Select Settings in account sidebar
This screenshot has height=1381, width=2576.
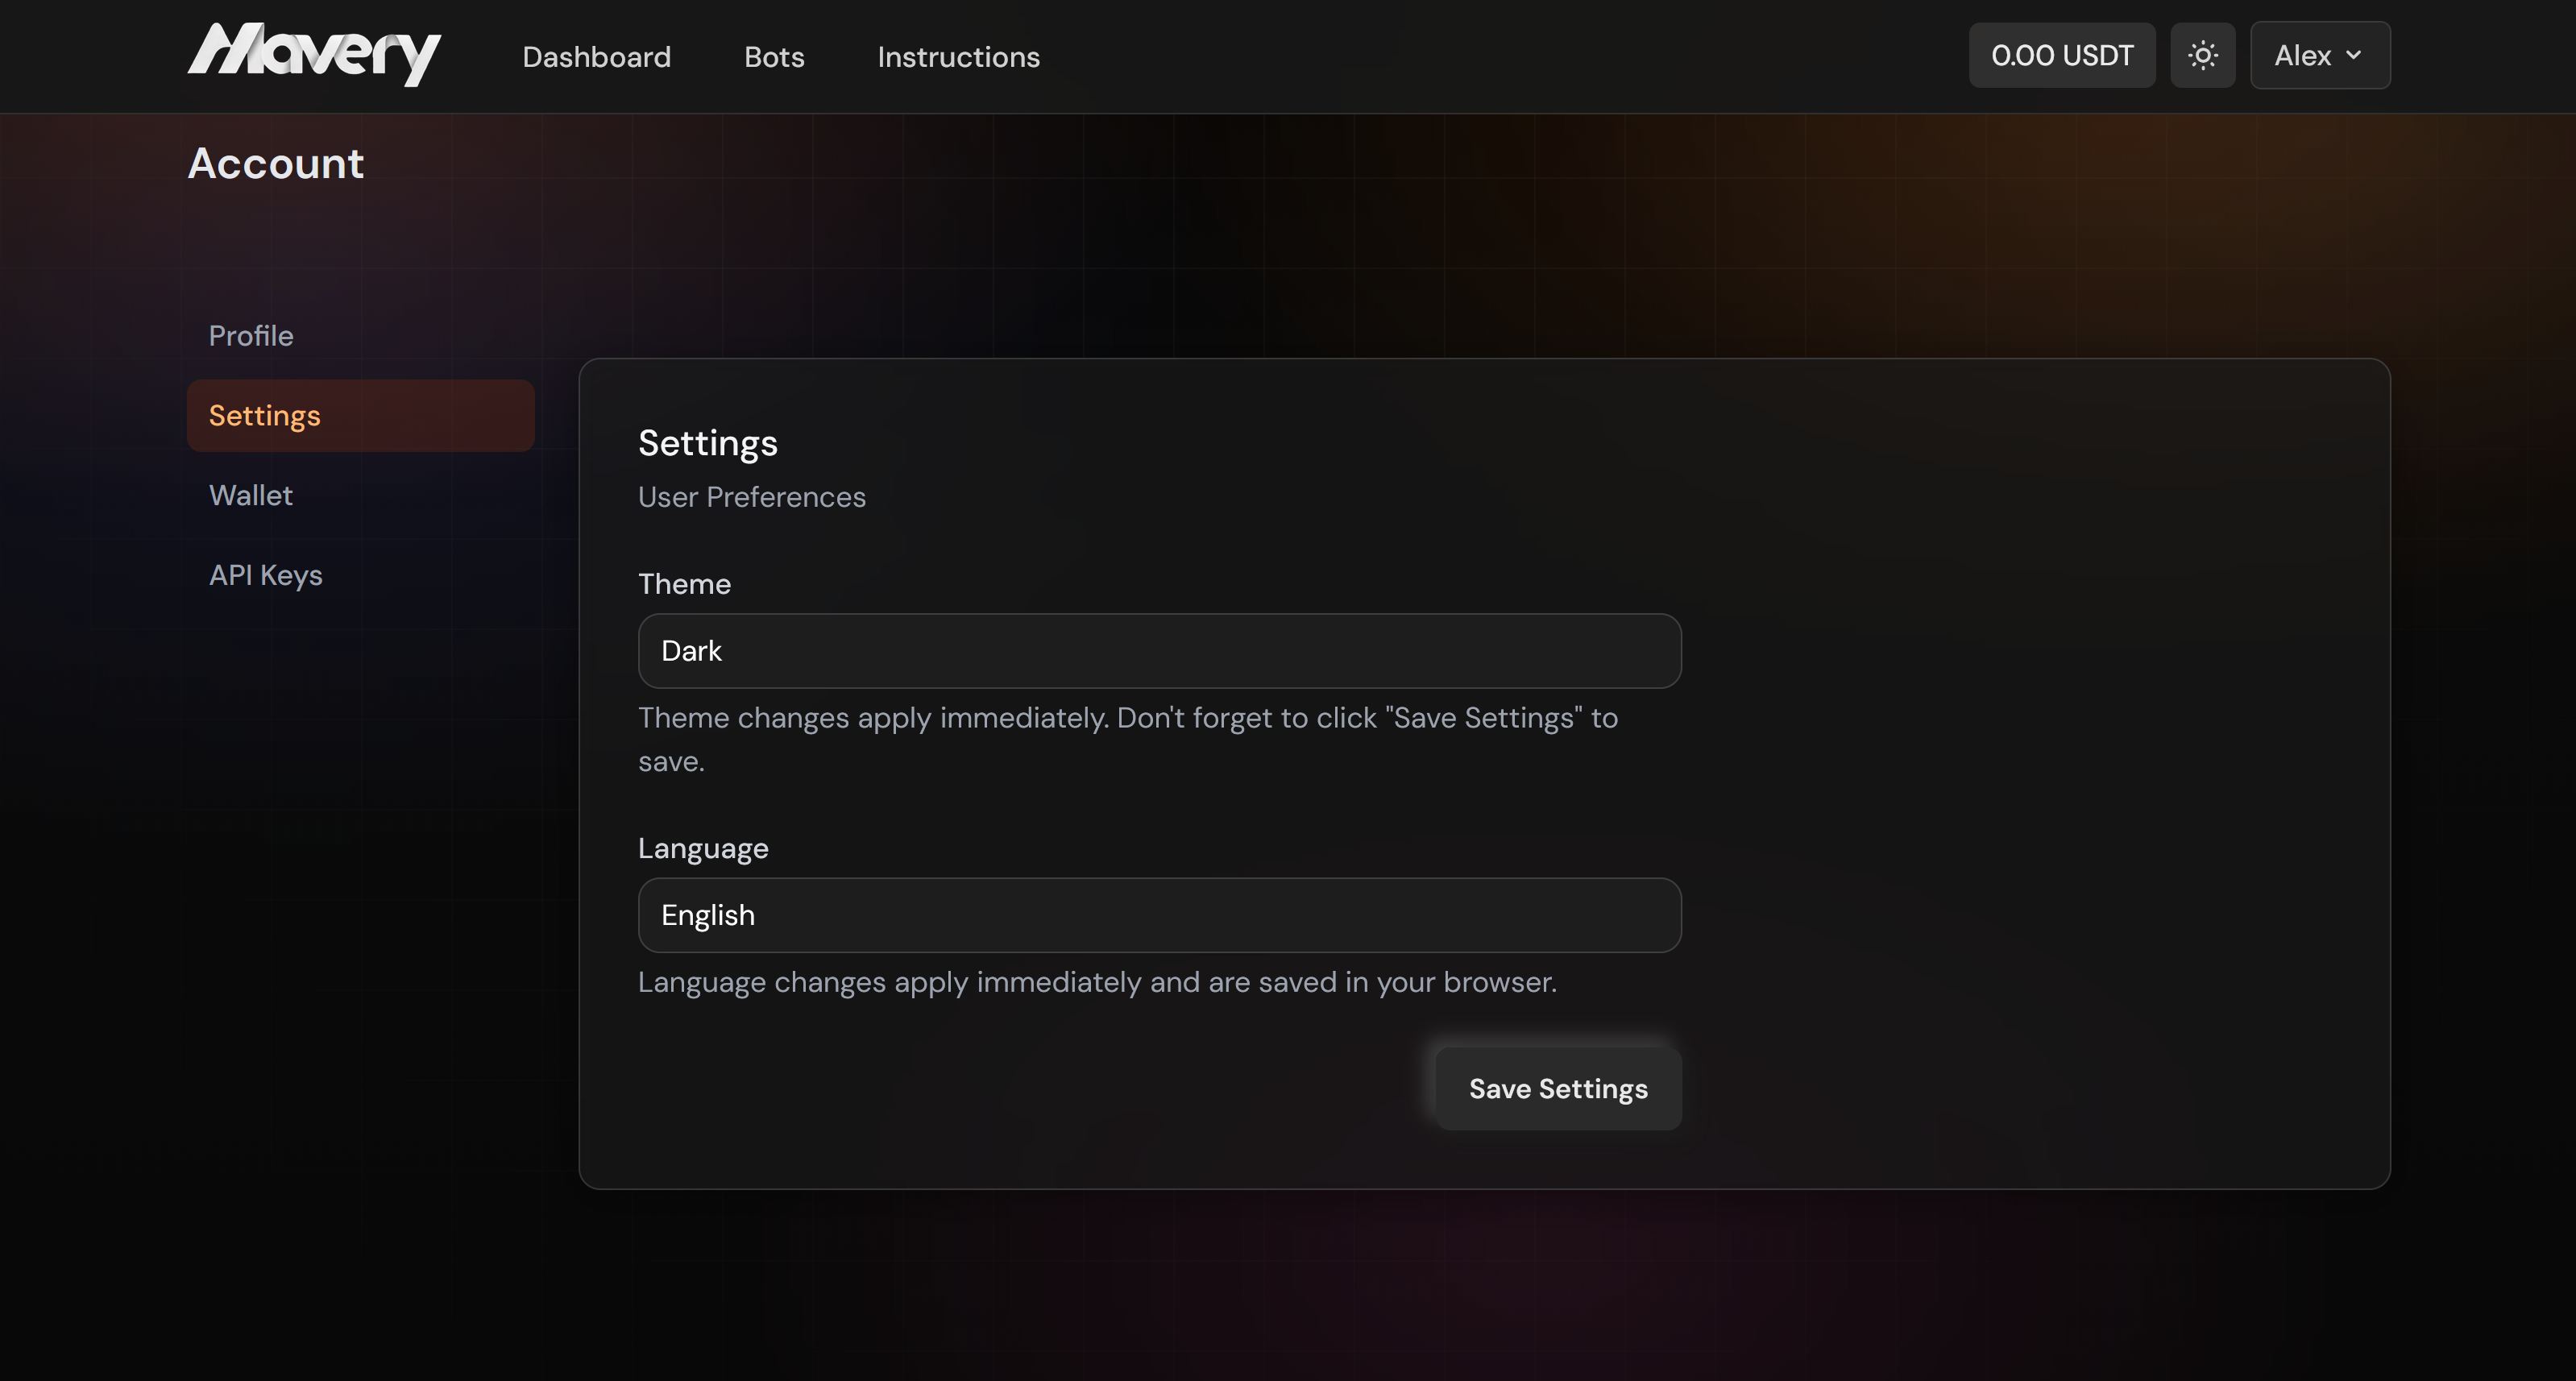coord(360,416)
